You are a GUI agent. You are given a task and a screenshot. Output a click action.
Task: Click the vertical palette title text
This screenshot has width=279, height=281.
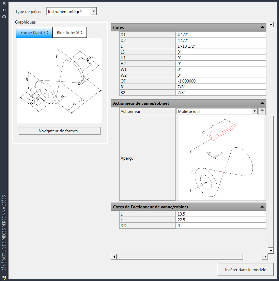click(4, 233)
